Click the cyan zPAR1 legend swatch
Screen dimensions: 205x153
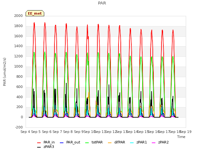[x=132, y=143]
